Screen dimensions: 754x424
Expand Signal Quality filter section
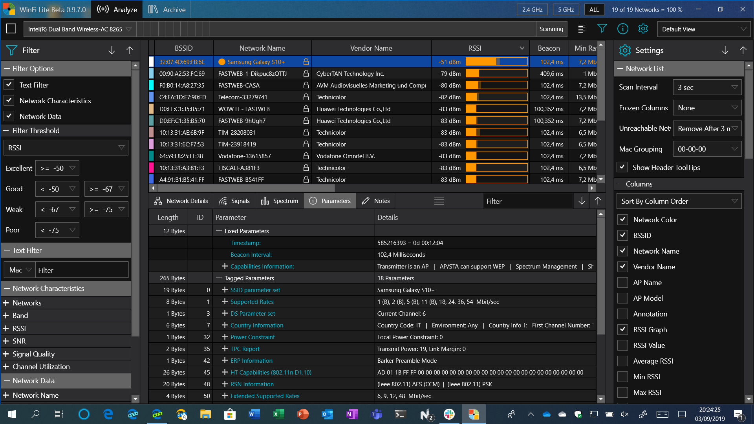click(x=5, y=354)
